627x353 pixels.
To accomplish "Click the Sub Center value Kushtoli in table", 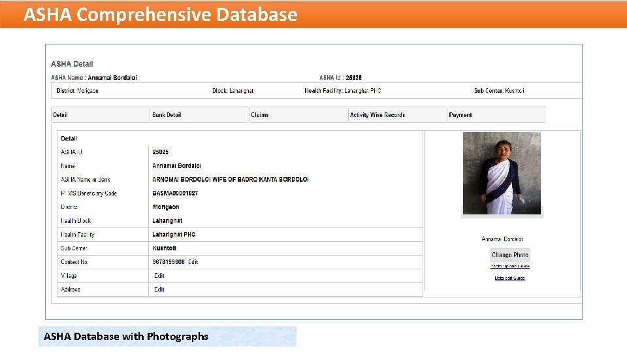I will pyautogui.click(x=164, y=248).
